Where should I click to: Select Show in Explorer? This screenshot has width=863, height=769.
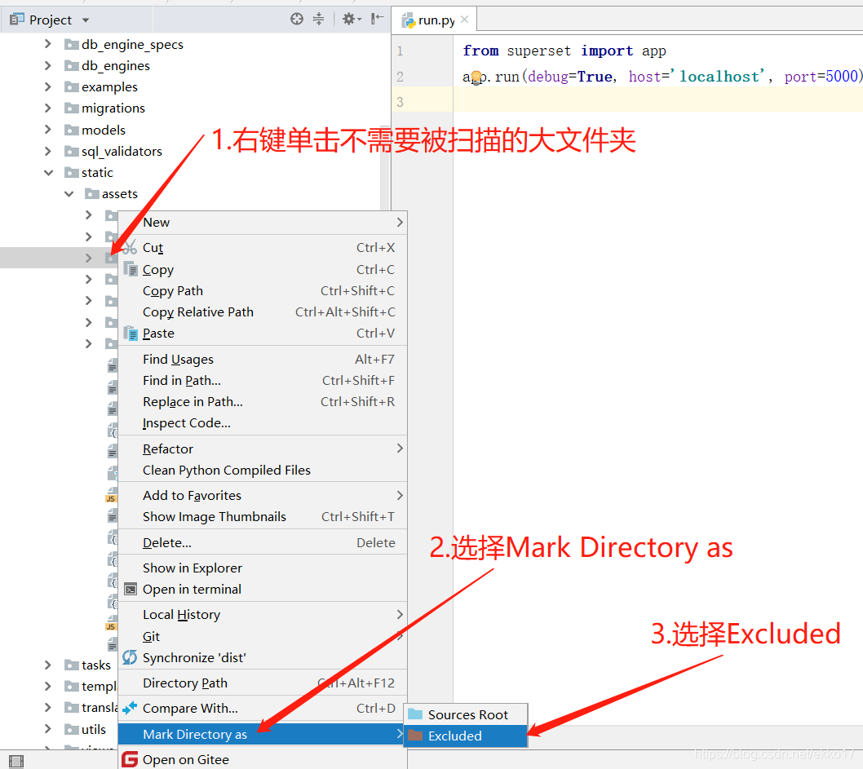[x=263, y=568]
